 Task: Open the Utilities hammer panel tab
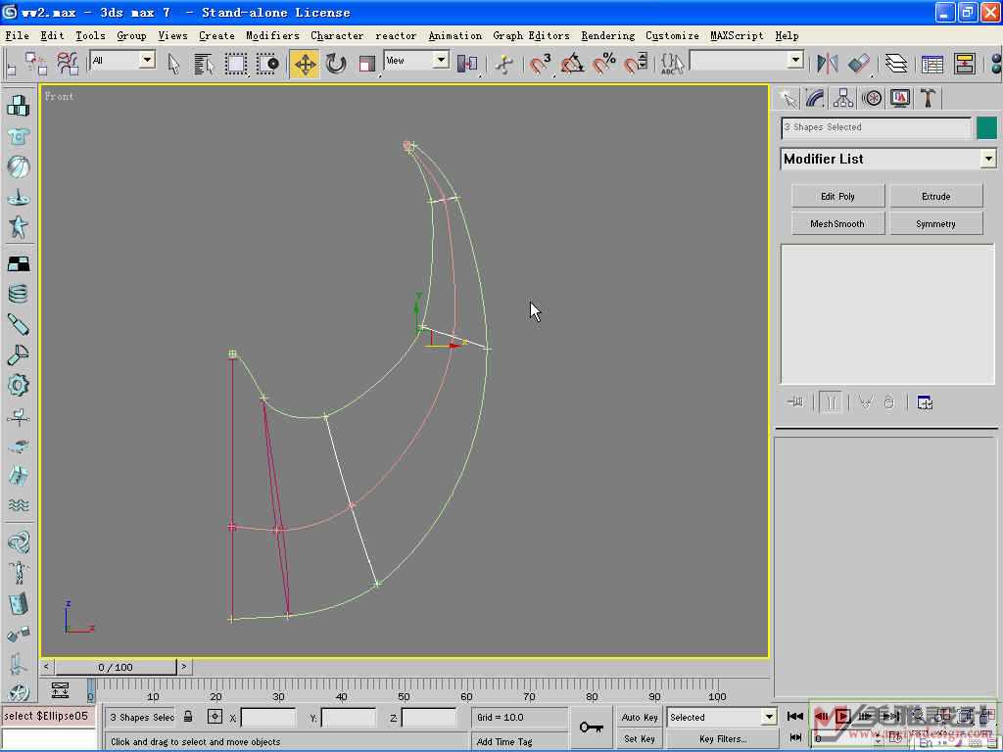click(928, 98)
